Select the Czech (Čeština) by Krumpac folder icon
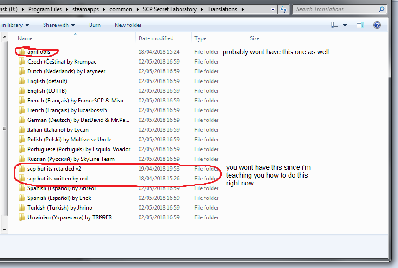The width and height of the screenshot is (398, 268). [21, 61]
